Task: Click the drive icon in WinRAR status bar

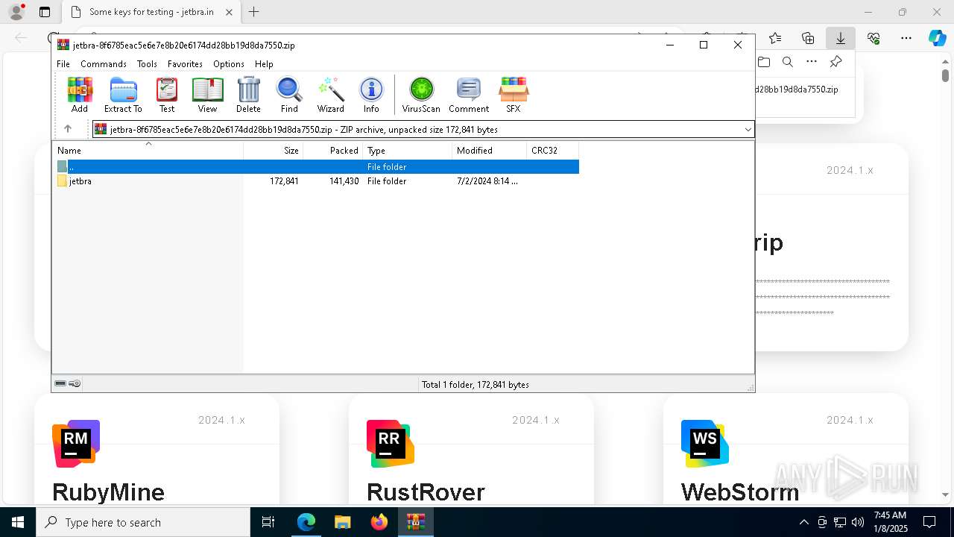Action: click(60, 384)
